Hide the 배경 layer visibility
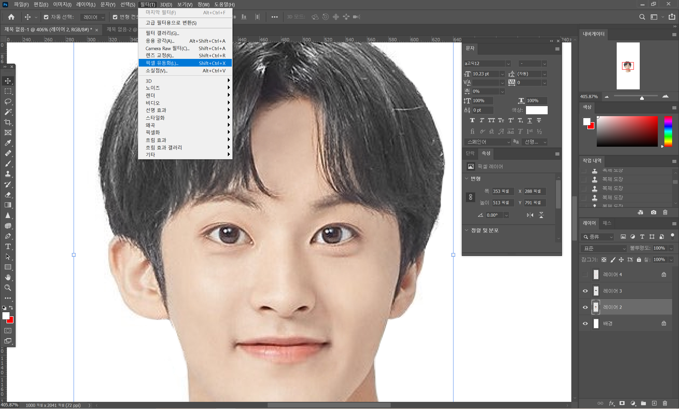This screenshot has width=679, height=409. 585,324
